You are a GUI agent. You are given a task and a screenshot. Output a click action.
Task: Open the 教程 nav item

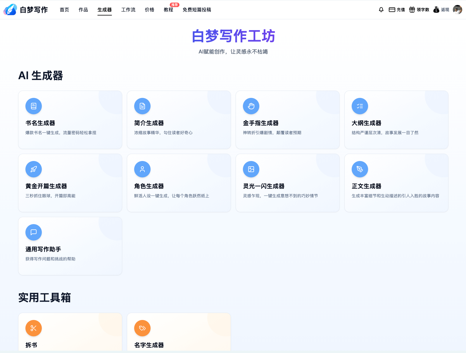[x=168, y=10]
